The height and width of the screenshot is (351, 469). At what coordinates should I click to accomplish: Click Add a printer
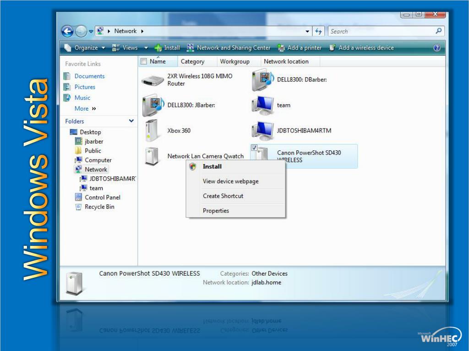pos(300,48)
